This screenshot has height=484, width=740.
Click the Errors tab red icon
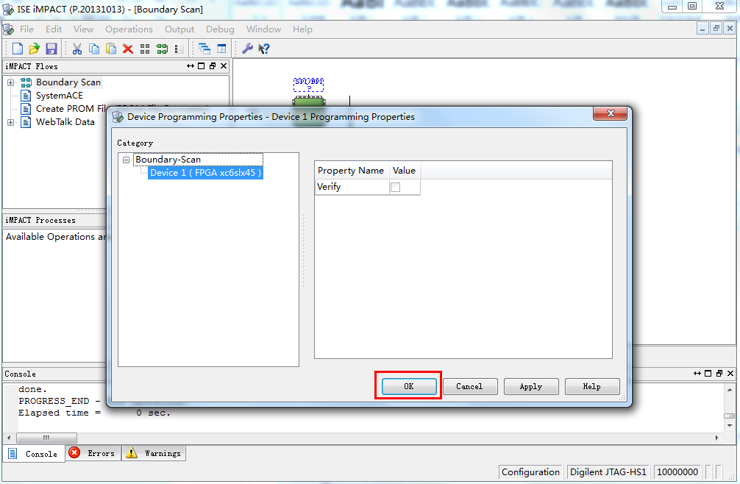point(74,453)
